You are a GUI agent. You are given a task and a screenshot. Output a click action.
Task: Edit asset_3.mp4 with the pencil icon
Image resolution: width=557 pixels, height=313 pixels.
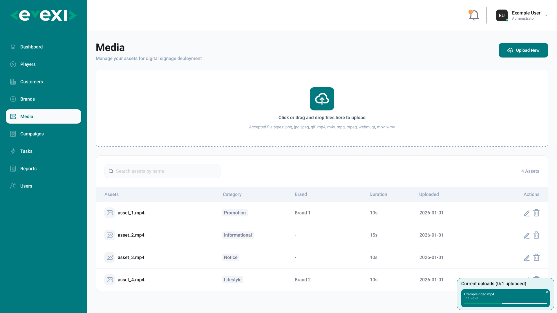click(527, 258)
